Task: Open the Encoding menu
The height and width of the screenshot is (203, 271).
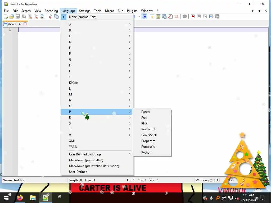Action: click(x=51, y=11)
